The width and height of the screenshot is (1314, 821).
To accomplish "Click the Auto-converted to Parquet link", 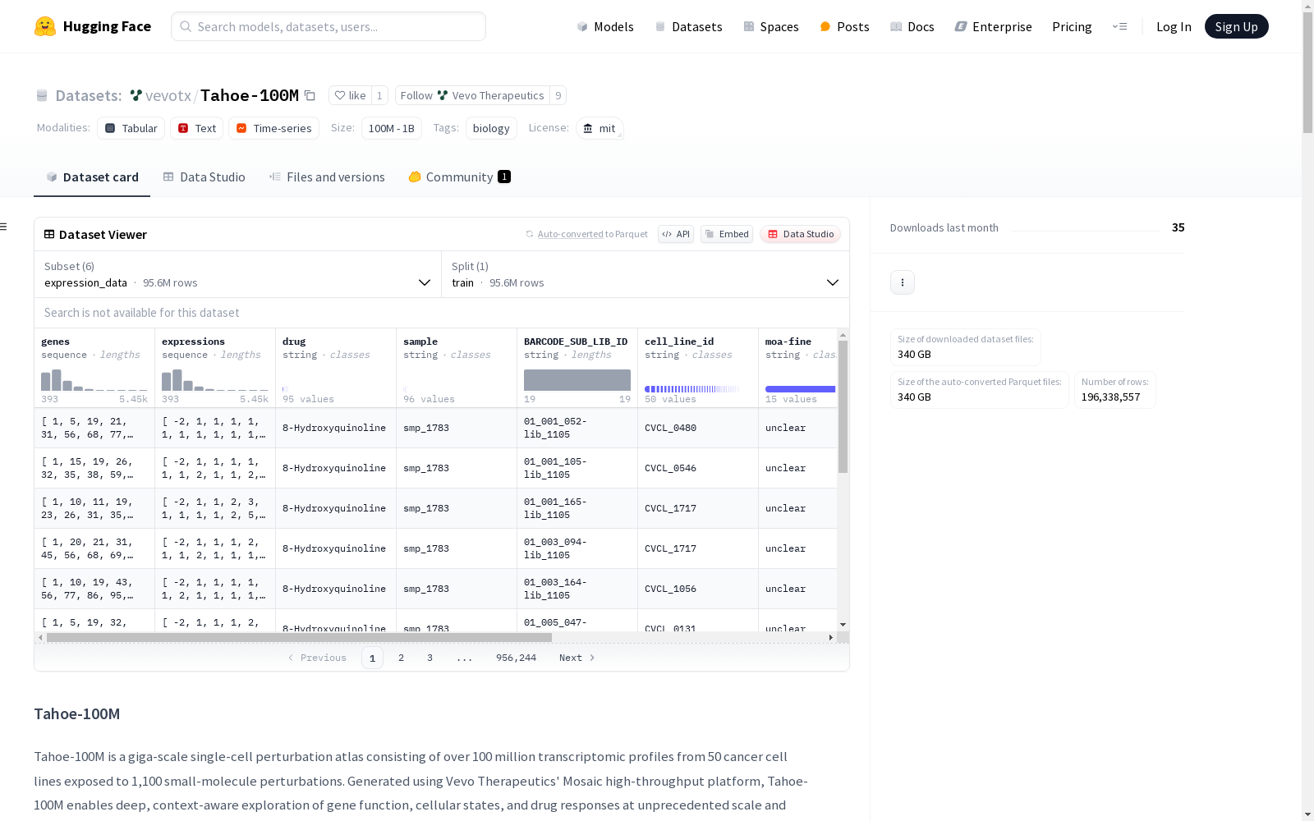I will coord(570,234).
